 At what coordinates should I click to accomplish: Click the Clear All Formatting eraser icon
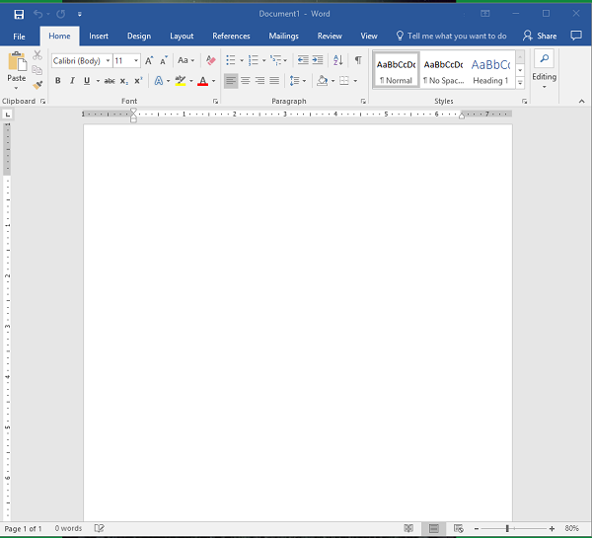(x=210, y=60)
